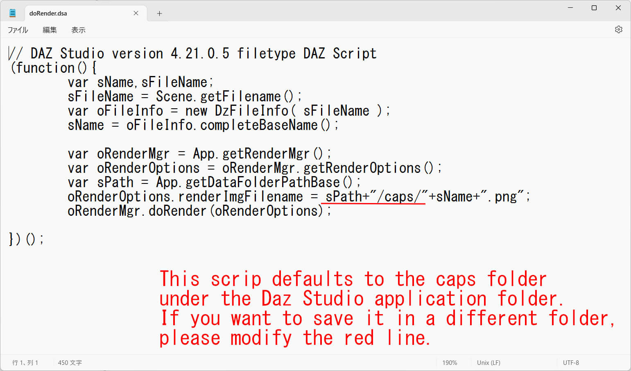631x371 pixels.
Task: Minimize the Notepad window
Action: 570,8
